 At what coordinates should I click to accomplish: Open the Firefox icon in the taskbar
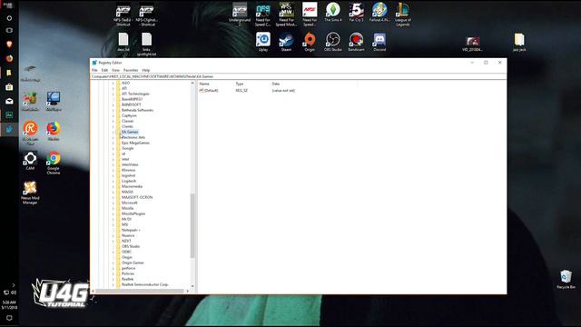(9, 58)
